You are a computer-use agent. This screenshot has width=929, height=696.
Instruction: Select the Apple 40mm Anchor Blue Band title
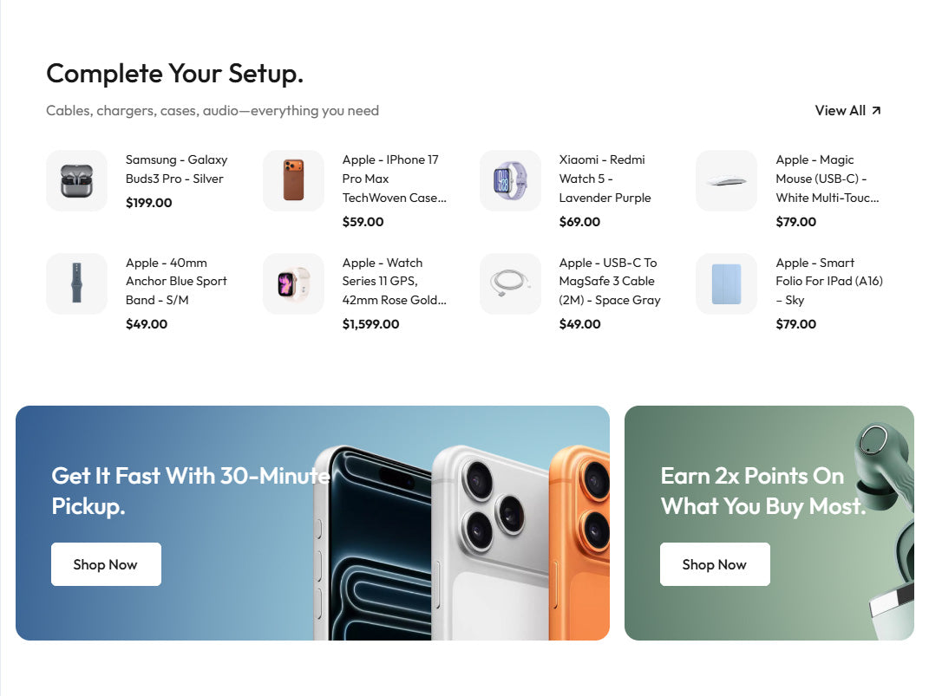pos(176,281)
